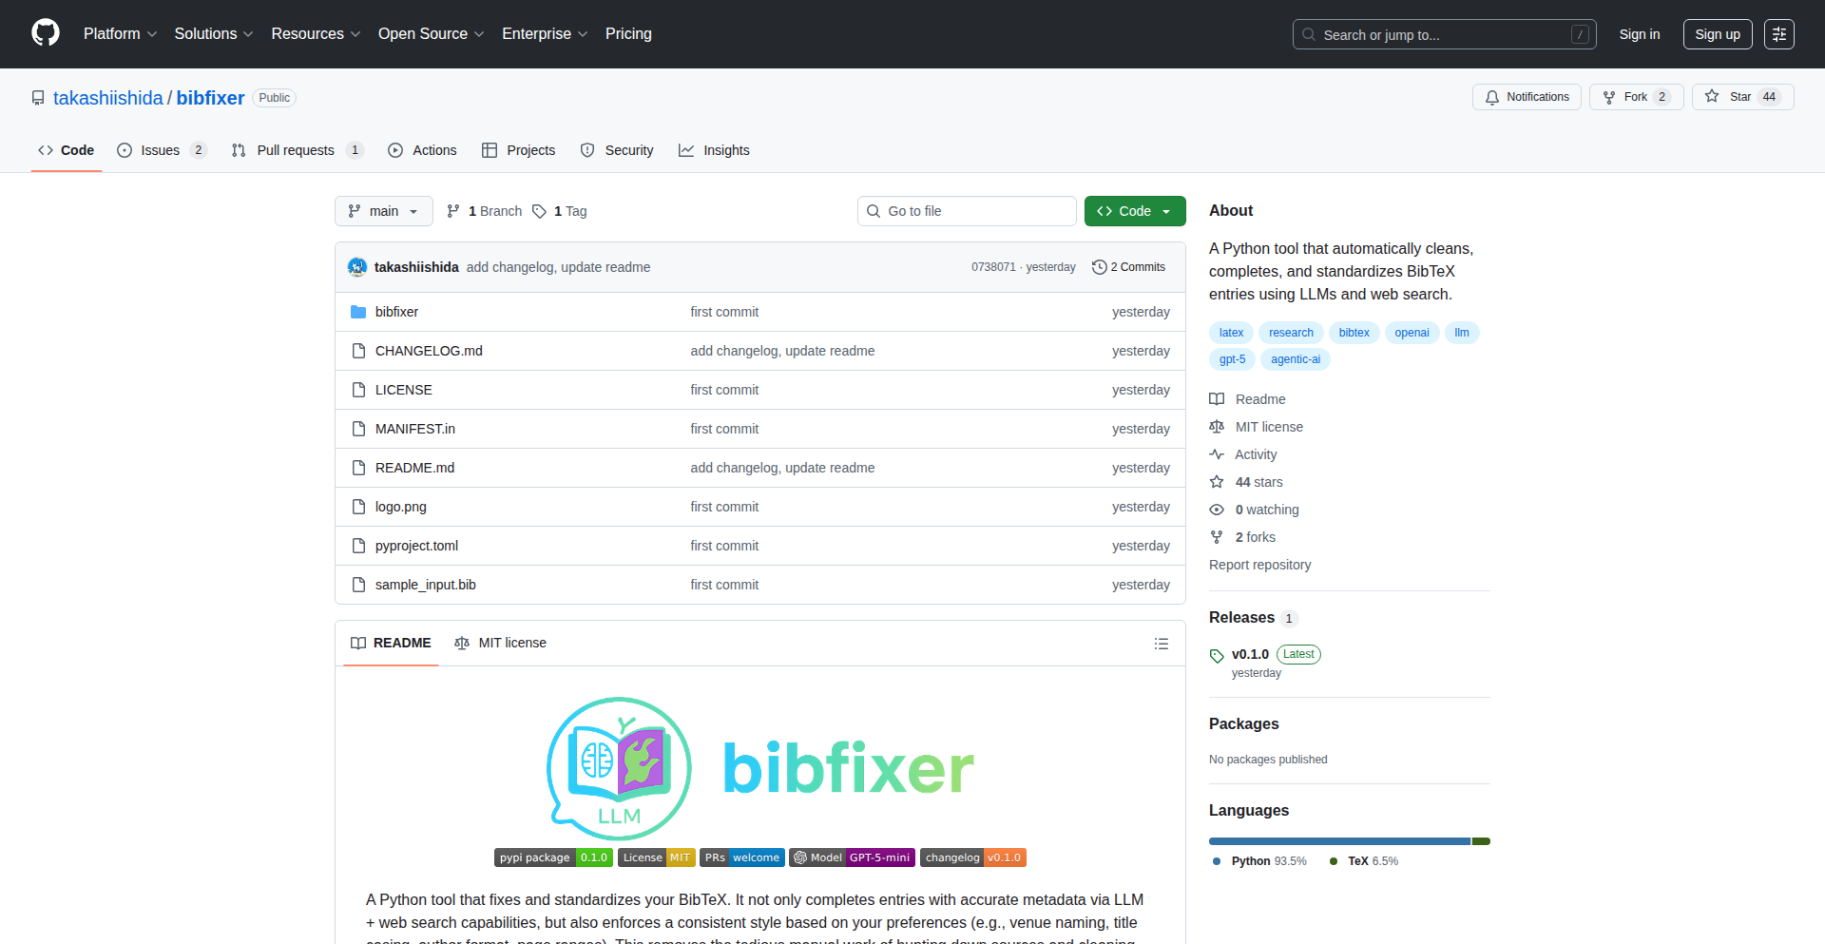Click the Model GPT-5-mini badge
Viewport: 1825px width, 944px height.
(x=853, y=857)
